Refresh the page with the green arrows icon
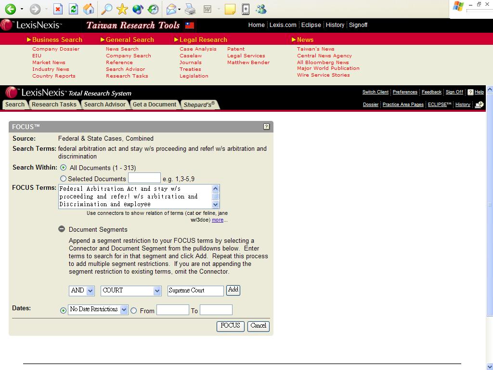Viewport: 493px width, 370px height. 73,9
